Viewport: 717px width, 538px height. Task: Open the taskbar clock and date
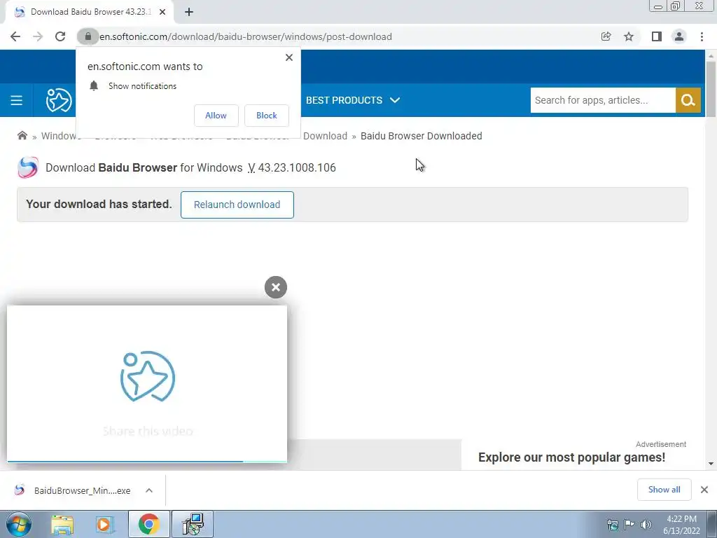(x=681, y=525)
